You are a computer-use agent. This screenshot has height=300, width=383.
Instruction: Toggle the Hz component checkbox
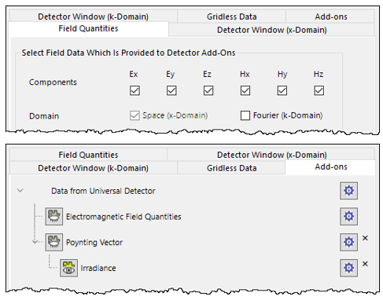pyautogui.click(x=319, y=90)
